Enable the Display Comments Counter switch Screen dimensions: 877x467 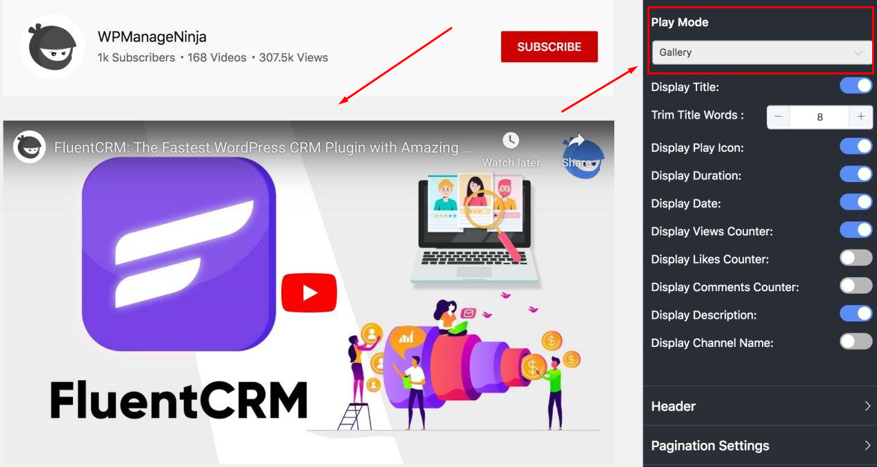click(856, 286)
